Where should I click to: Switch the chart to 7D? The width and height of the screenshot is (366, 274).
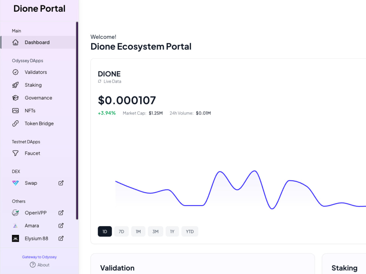point(122,232)
